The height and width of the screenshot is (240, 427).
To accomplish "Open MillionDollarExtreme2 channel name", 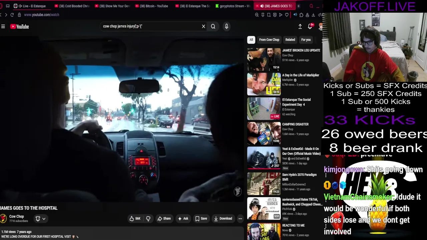I will (x=294, y=184).
